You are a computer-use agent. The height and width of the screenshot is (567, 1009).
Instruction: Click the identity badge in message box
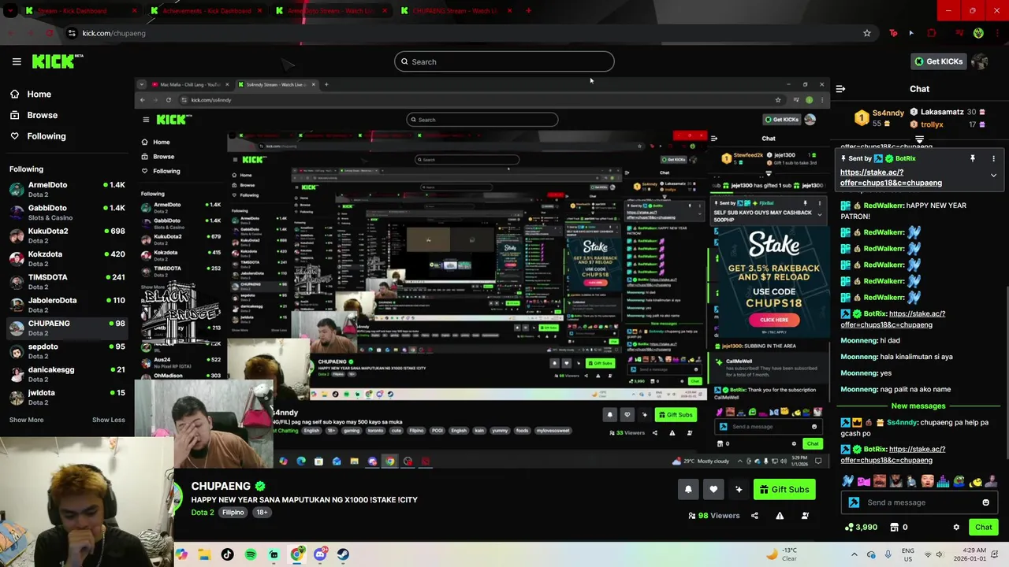tap(854, 502)
